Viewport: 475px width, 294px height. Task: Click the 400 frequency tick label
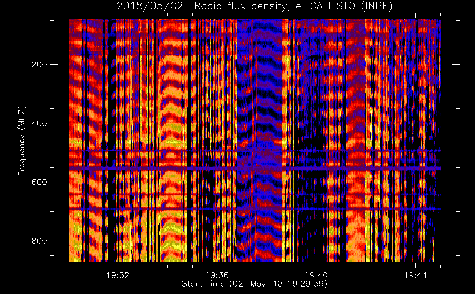pyautogui.click(x=39, y=123)
